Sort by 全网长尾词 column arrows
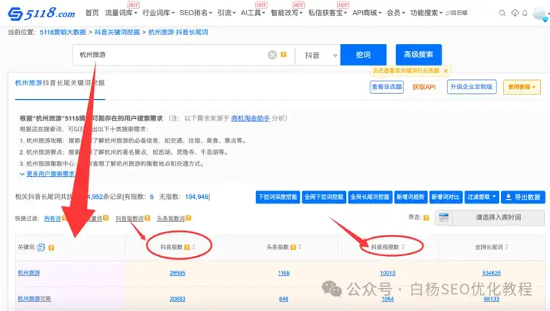 pos(506,247)
